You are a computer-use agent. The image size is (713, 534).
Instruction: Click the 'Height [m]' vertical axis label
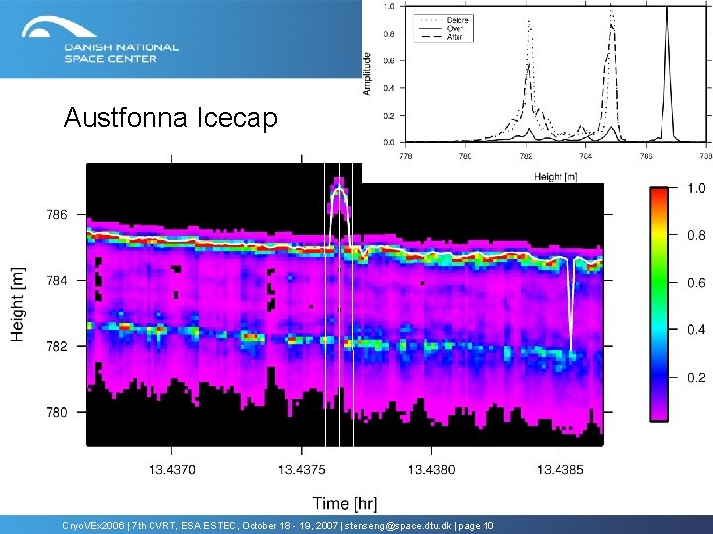tap(17, 304)
